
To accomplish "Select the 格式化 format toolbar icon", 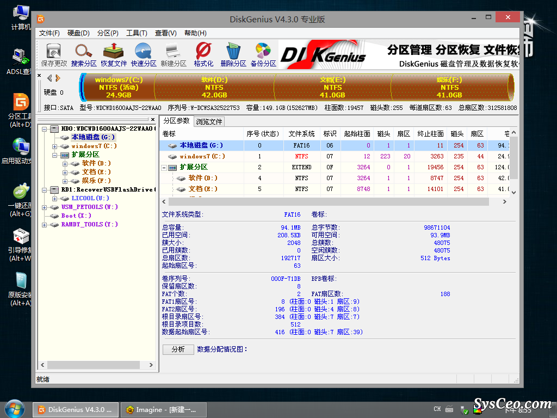I will 203,55.
